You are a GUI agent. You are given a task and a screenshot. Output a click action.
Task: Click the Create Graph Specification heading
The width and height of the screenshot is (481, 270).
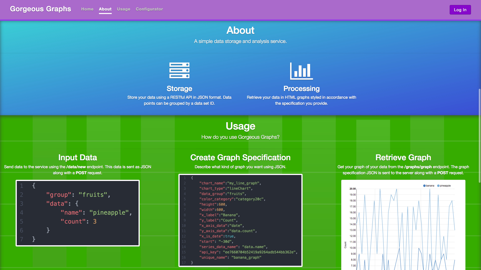[x=241, y=157]
